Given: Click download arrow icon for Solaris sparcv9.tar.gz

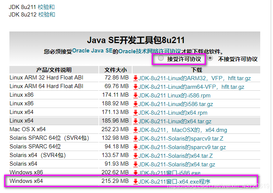Looking at the screenshot, I should coord(136,147).
